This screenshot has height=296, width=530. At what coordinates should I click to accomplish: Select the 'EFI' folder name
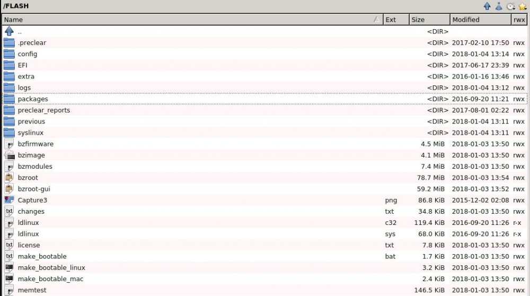coord(22,65)
